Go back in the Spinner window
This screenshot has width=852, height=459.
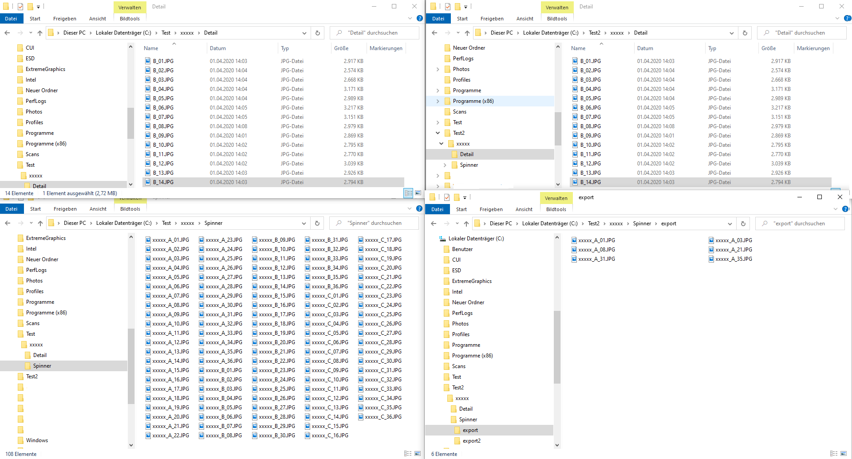pos(8,223)
